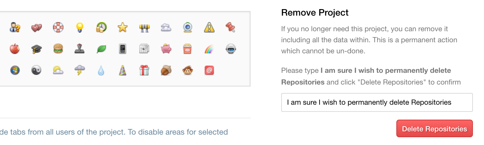Pick the red pushpin icon
The height and width of the screenshot is (145, 484).
231,27
